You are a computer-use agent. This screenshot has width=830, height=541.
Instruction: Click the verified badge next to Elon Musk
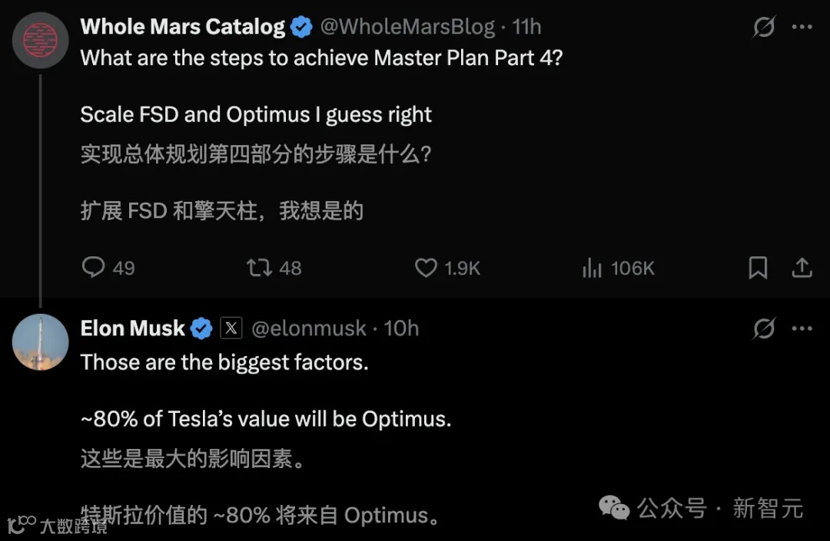click(x=201, y=329)
